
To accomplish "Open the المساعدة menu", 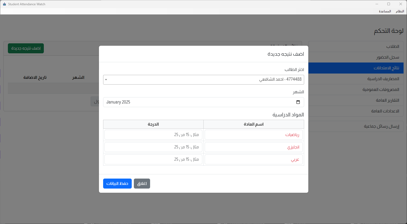I will coord(385,11).
